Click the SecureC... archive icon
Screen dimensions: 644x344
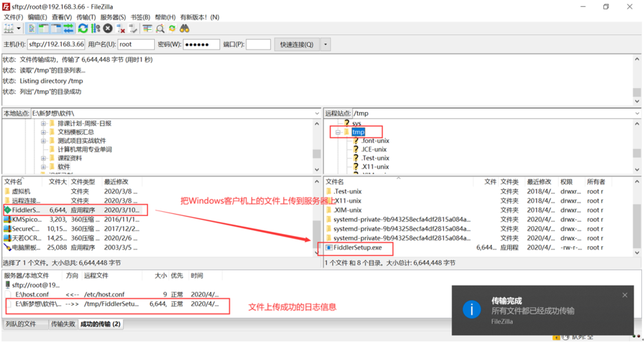coord(8,229)
